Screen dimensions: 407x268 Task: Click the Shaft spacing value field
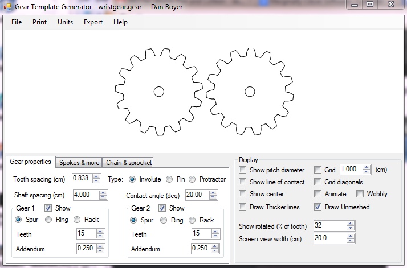click(86, 195)
